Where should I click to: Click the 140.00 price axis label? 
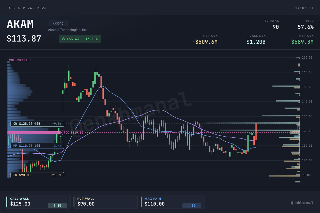[x=307, y=102]
